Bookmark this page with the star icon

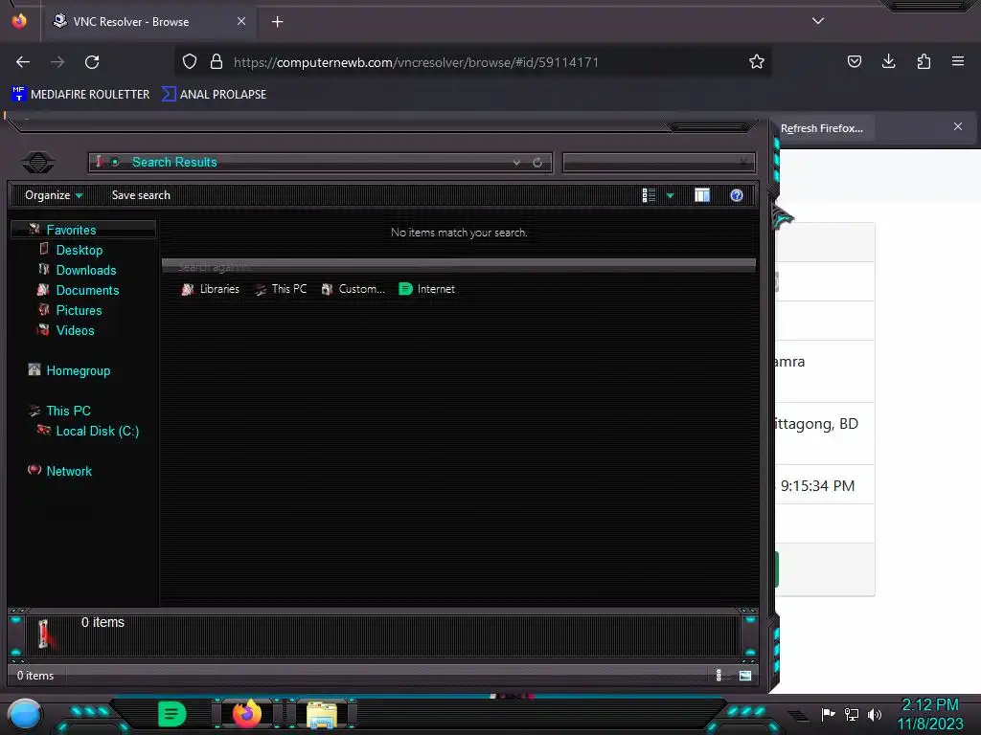pyautogui.click(x=757, y=62)
